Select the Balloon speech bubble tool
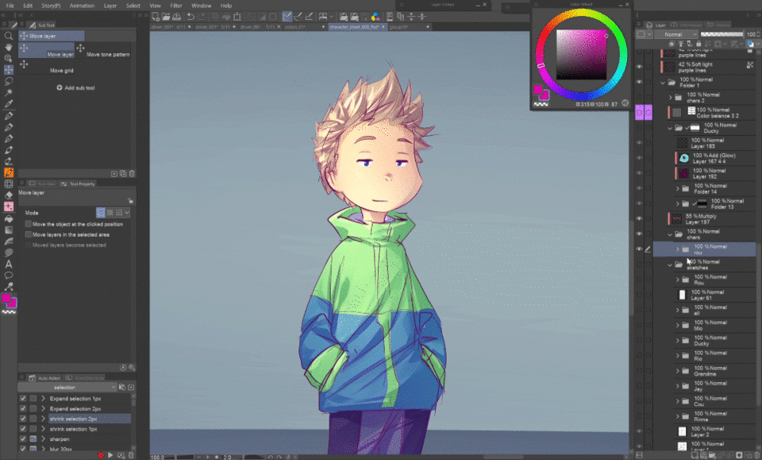This screenshot has width=762, height=460. pos(8,276)
